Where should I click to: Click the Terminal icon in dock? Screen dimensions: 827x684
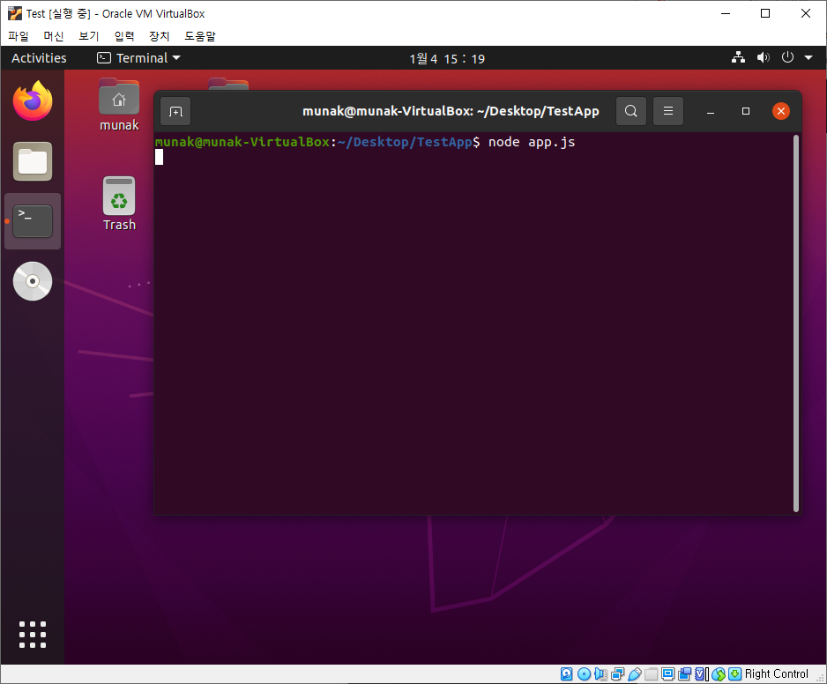pos(33,221)
